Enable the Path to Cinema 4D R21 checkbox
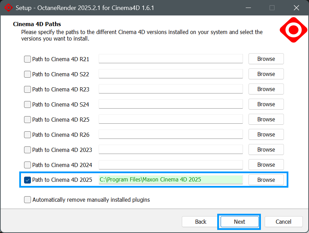The height and width of the screenshot is (233, 309). pyautogui.click(x=27, y=59)
